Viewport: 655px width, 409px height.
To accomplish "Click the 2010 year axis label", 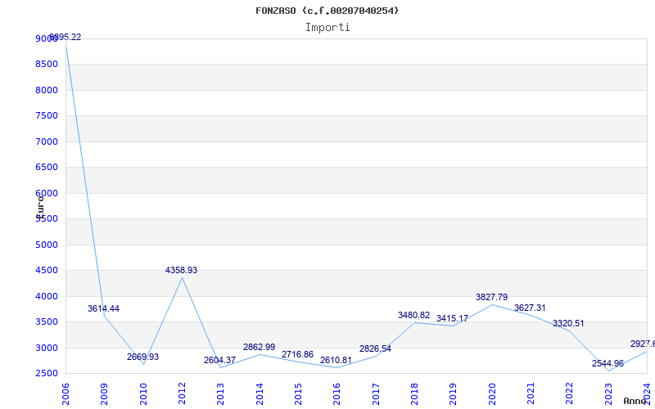I will coord(142,393).
